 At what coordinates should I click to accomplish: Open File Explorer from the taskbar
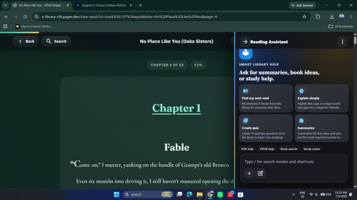[x=200, y=195]
